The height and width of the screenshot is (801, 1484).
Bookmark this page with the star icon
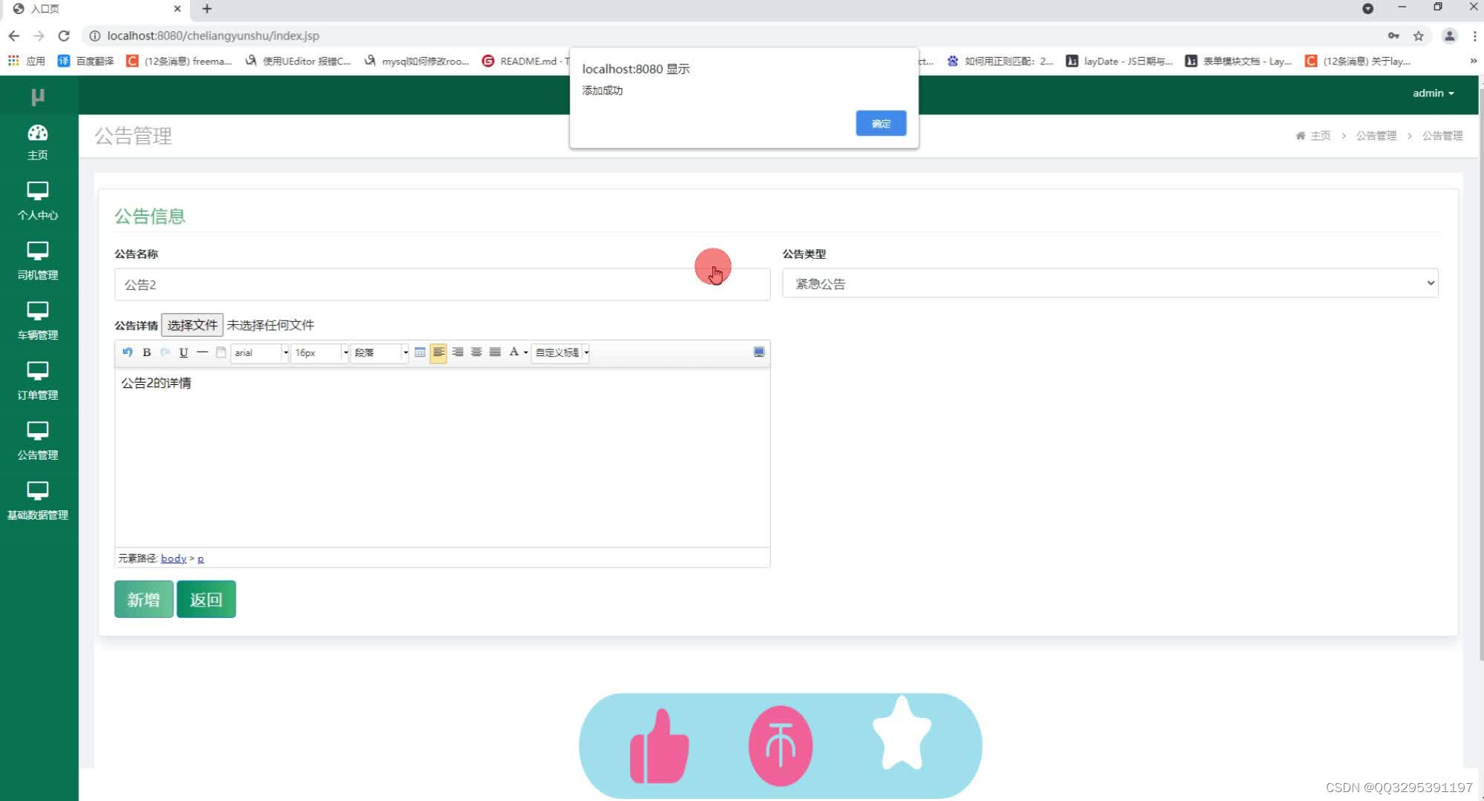click(x=1419, y=36)
